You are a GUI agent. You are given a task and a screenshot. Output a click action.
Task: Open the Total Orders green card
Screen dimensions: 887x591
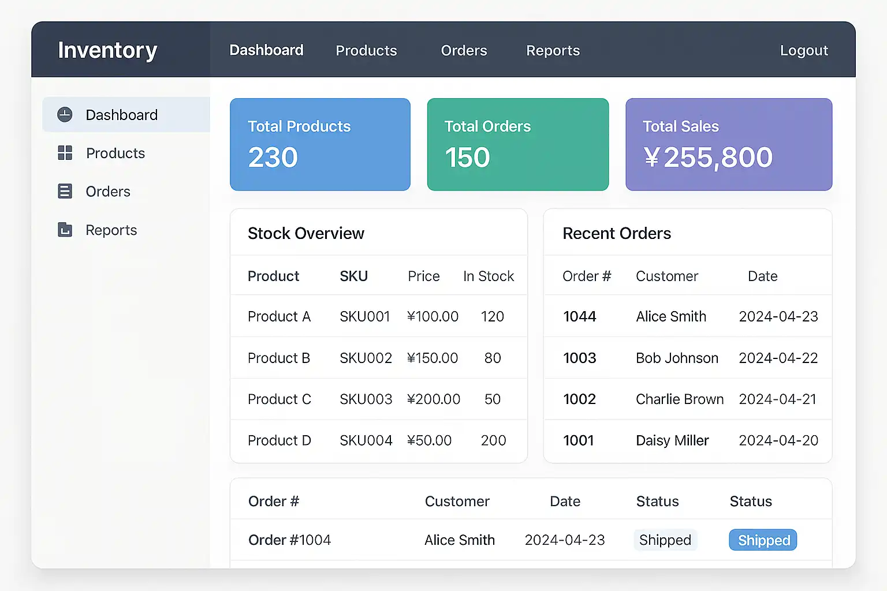click(517, 144)
